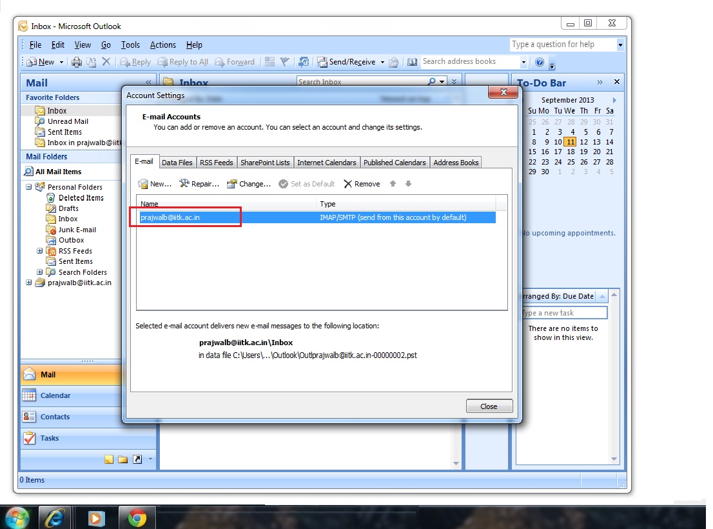713x529 pixels.
Task: Expand the RSS Feeds folder
Action: pos(39,250)
